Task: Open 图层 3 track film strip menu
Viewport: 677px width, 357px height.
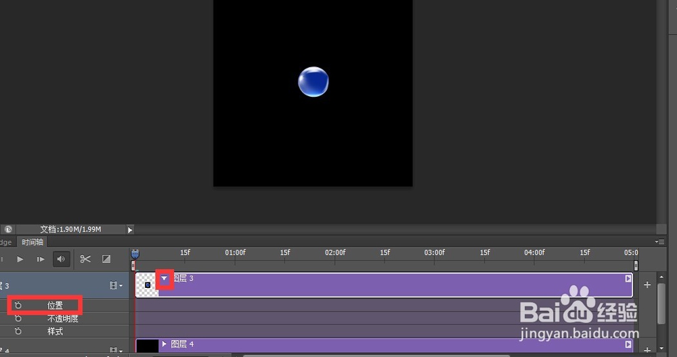Action: click(116, 285)
